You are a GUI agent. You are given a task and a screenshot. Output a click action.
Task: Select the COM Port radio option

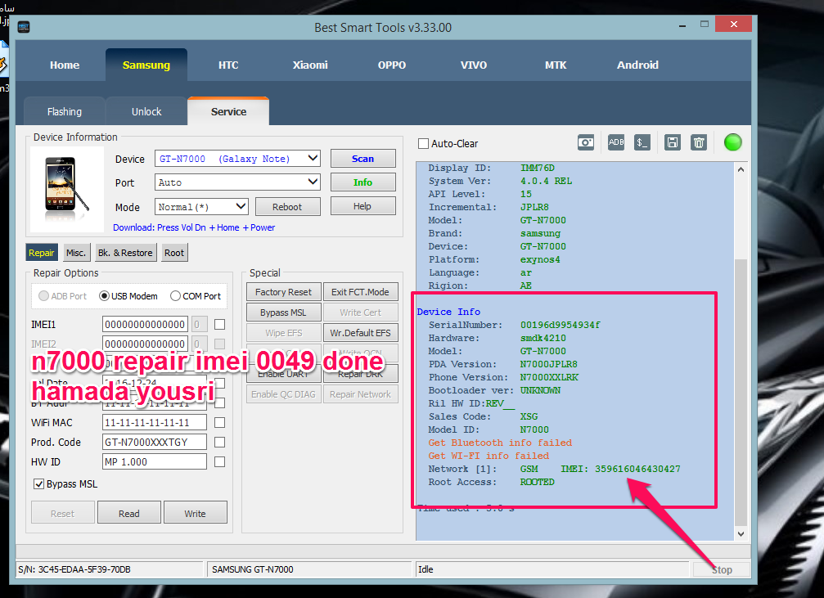coord(176,296)
